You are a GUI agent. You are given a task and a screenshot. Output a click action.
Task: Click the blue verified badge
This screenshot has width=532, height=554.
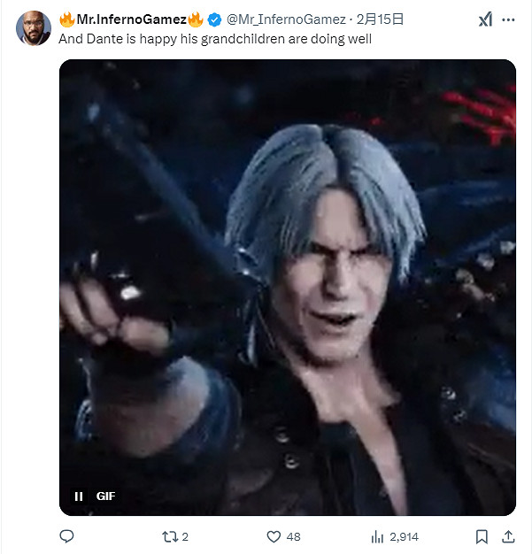pyautogui.click(x=215, y=19)
